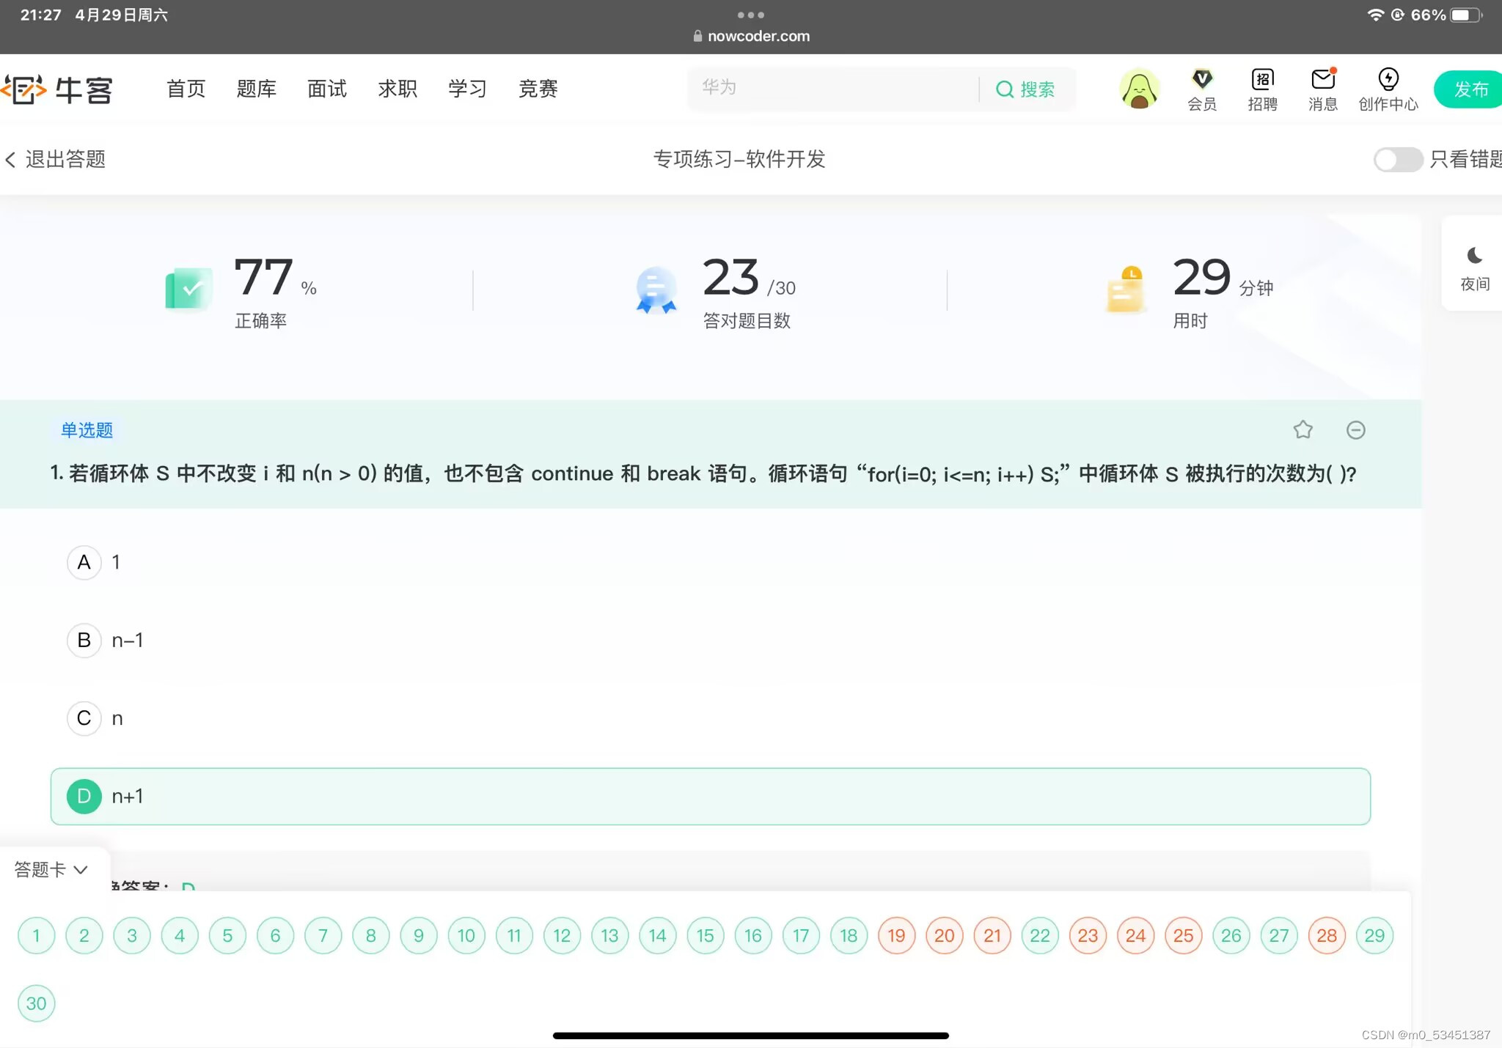The image size is (1502, 1048).
Task: Go back via 退出答题 chevron
Action: pos(10,159)
